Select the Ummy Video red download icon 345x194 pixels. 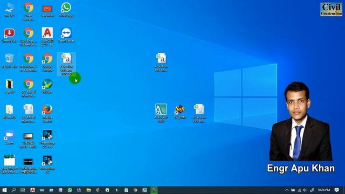pyautogui.click(x=10, y=35)
